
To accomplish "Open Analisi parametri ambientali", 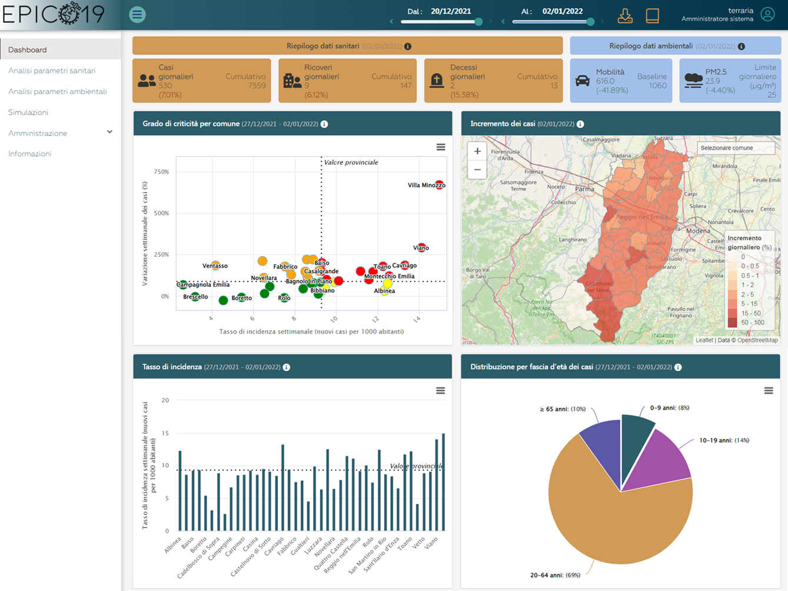I will tap(58, 91).
